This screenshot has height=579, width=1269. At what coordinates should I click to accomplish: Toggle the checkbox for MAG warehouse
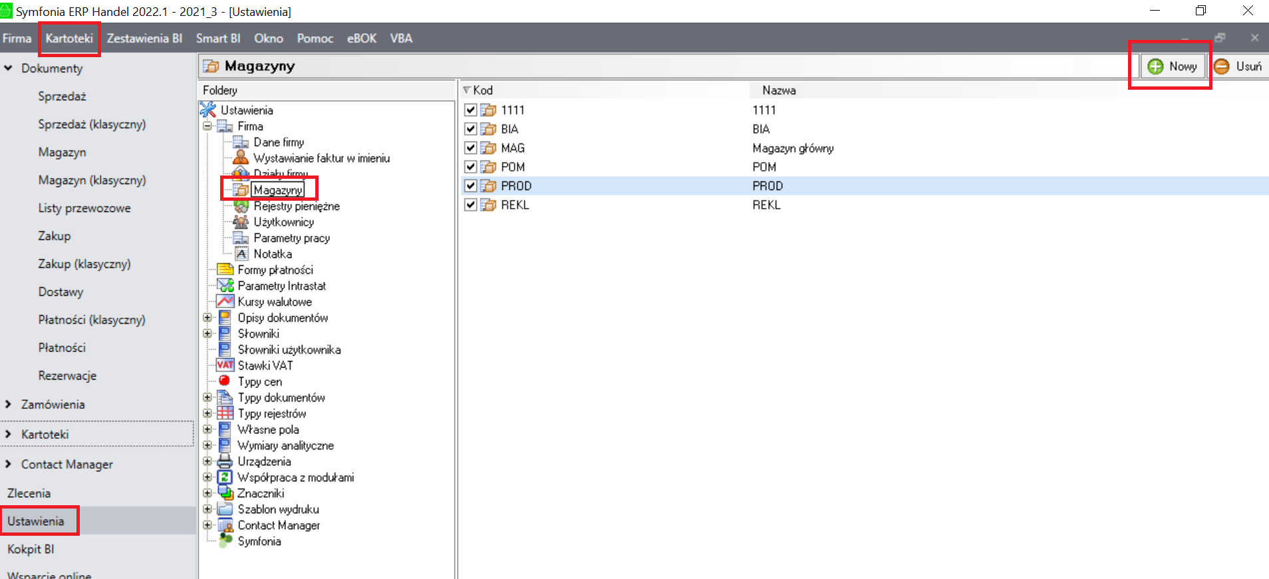click(471, 148)
